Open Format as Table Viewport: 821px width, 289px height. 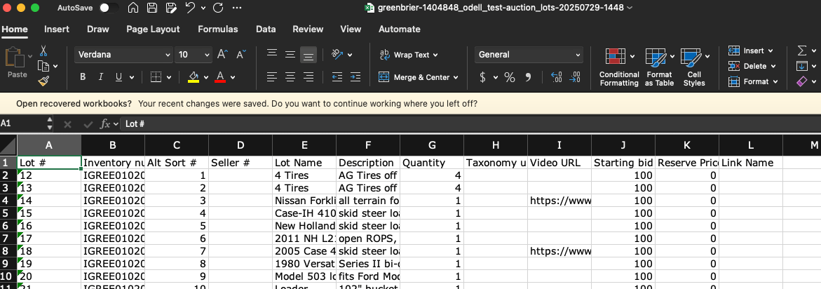[659, 67]
